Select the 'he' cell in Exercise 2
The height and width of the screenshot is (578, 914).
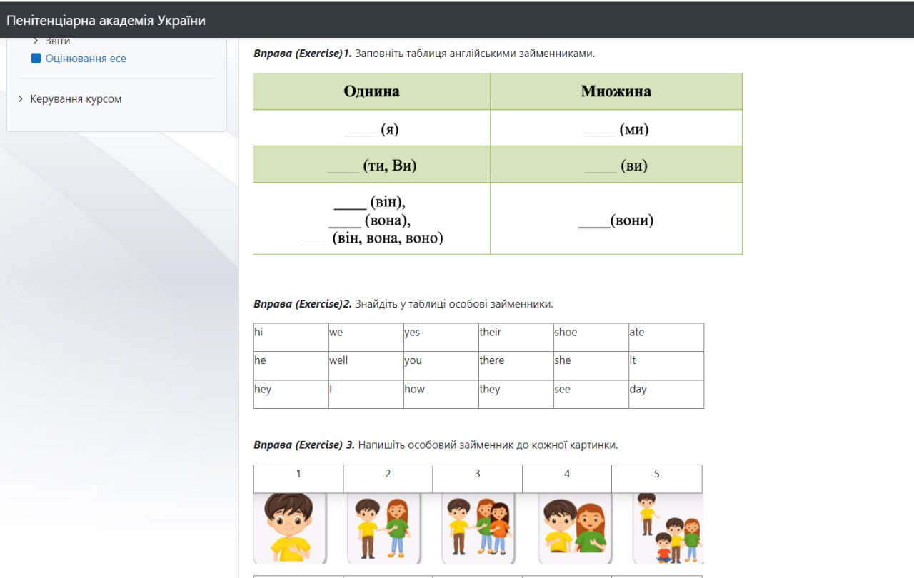[x=291, y=361]
